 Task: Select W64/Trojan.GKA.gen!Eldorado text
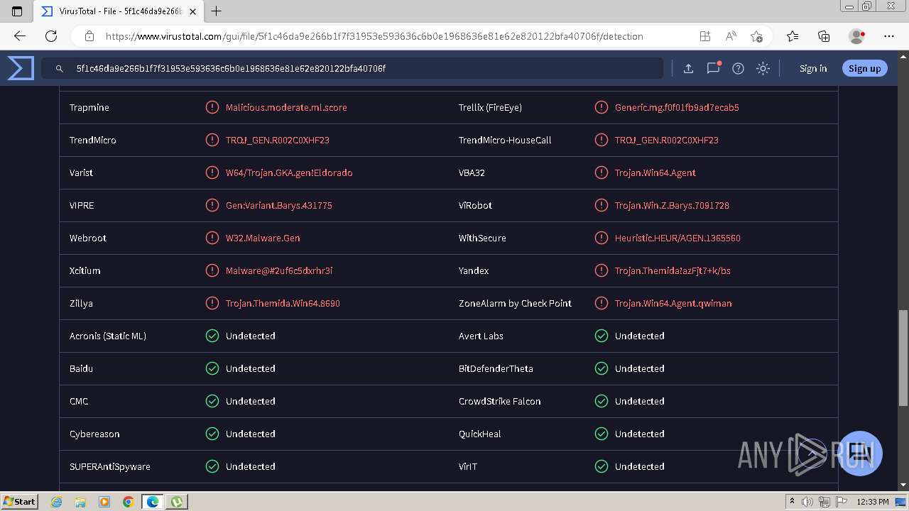click(289, 172)
